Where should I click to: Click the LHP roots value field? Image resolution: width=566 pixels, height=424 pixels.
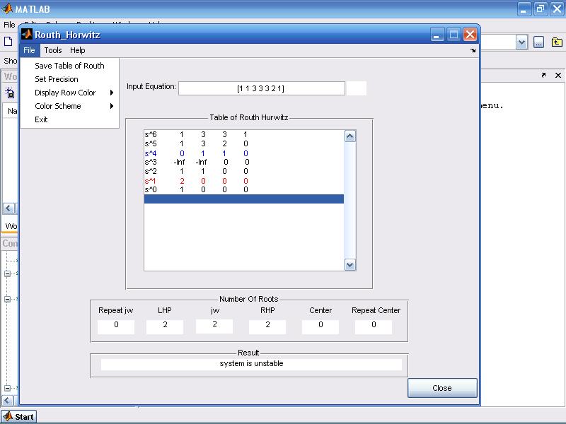click(165, 326)
